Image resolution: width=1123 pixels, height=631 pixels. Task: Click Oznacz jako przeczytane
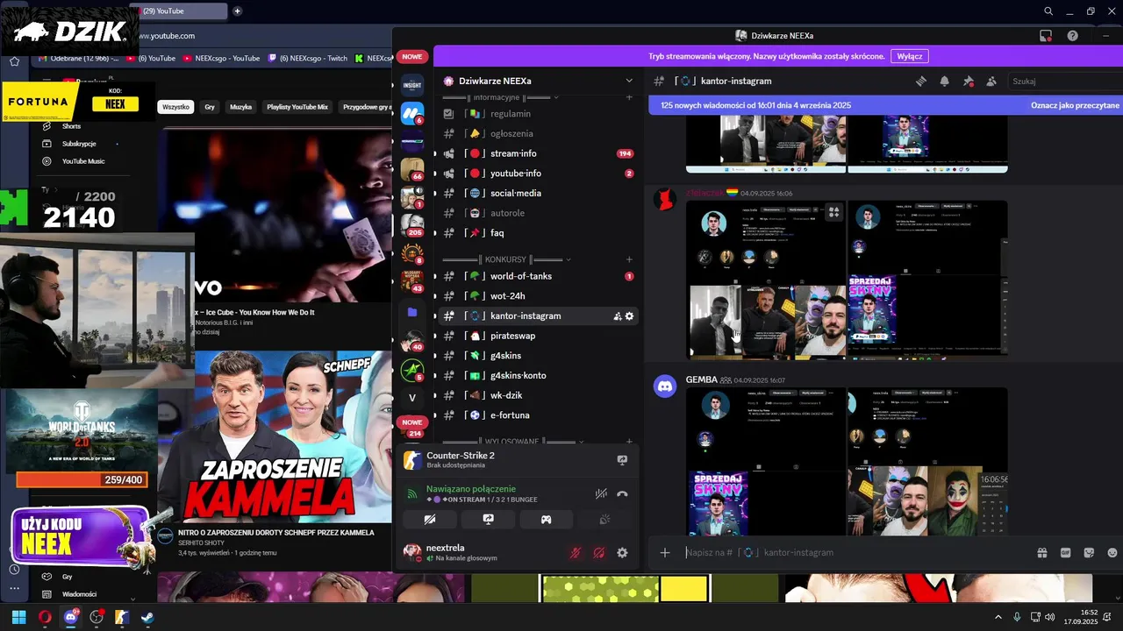point(1076,105)
